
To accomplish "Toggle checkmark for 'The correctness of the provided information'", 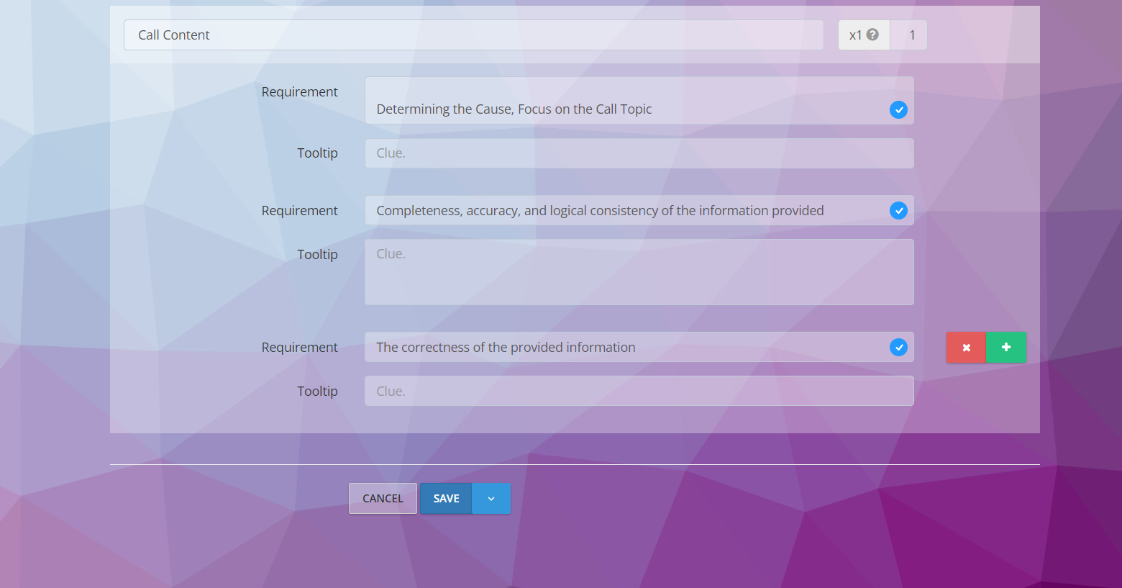I will pos(898,347).
